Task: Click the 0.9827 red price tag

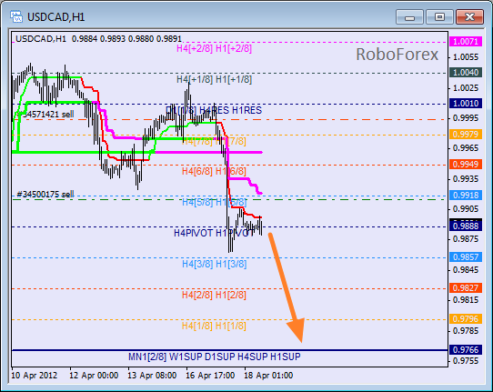Action: pos(466,288)
